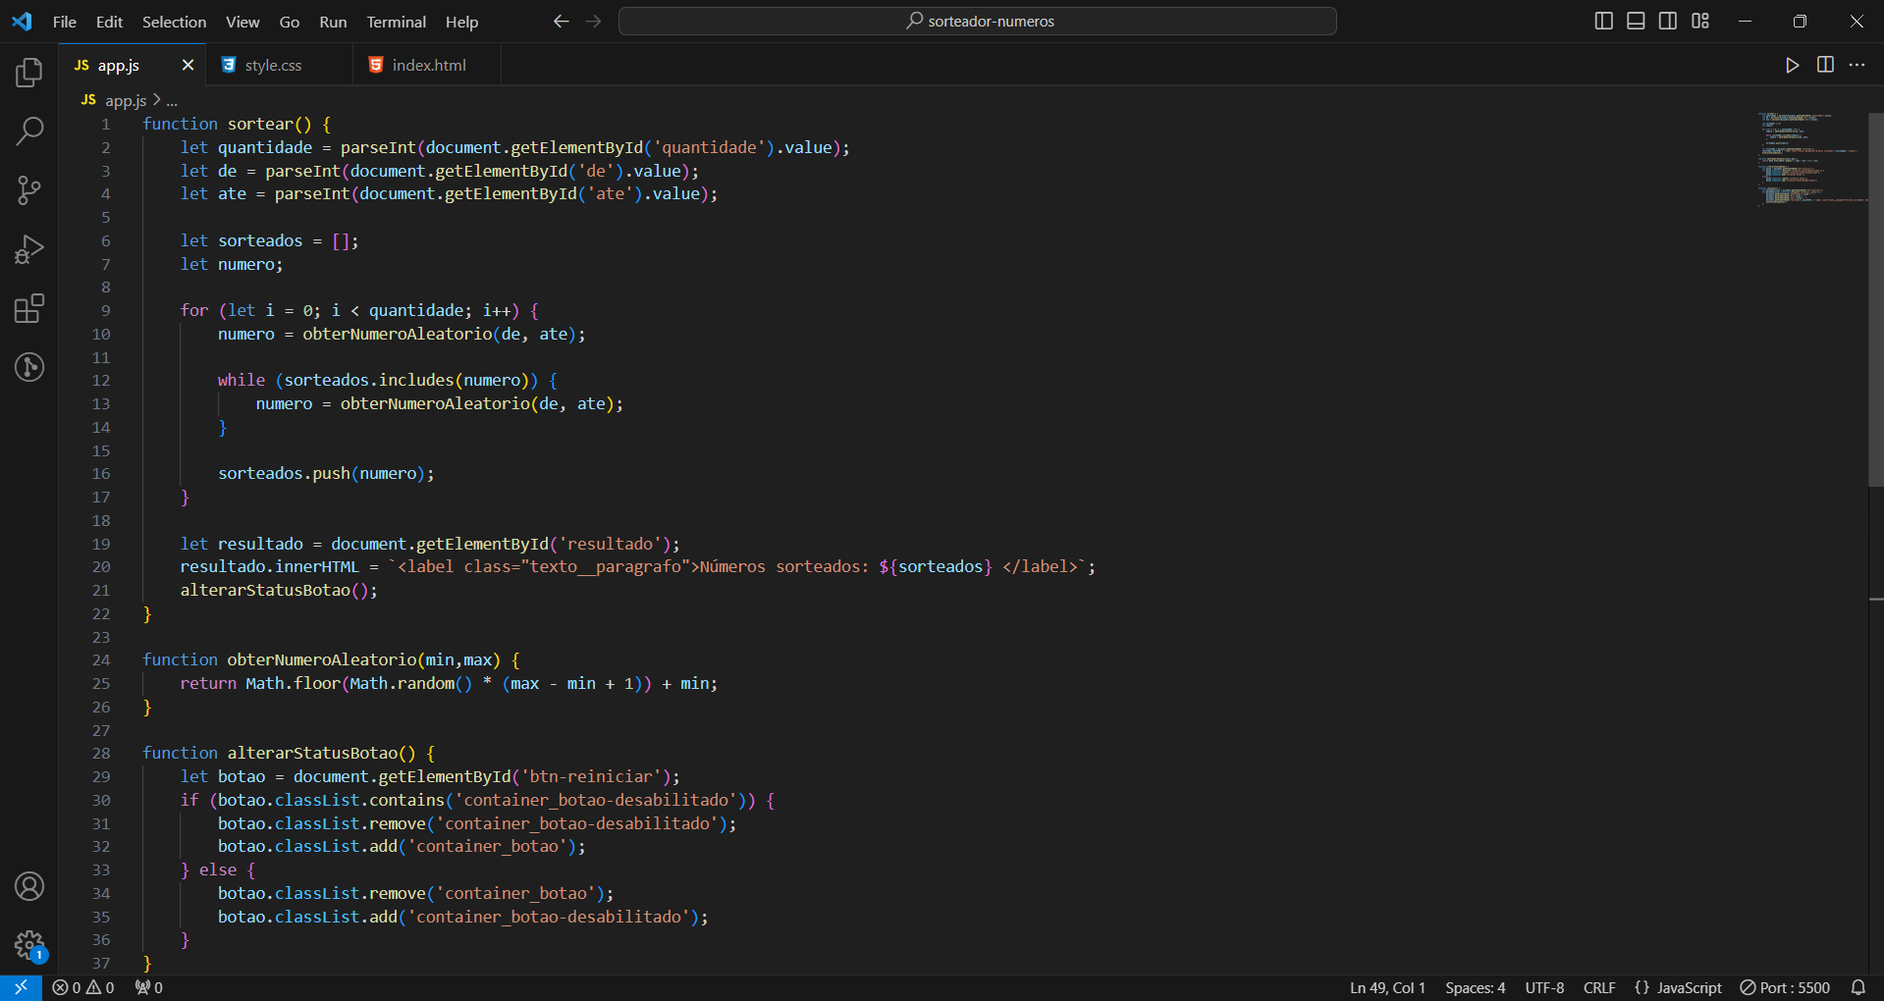
Task: Click sorteados.push(numero) on line 16
Action: click(x=322, y=473)
